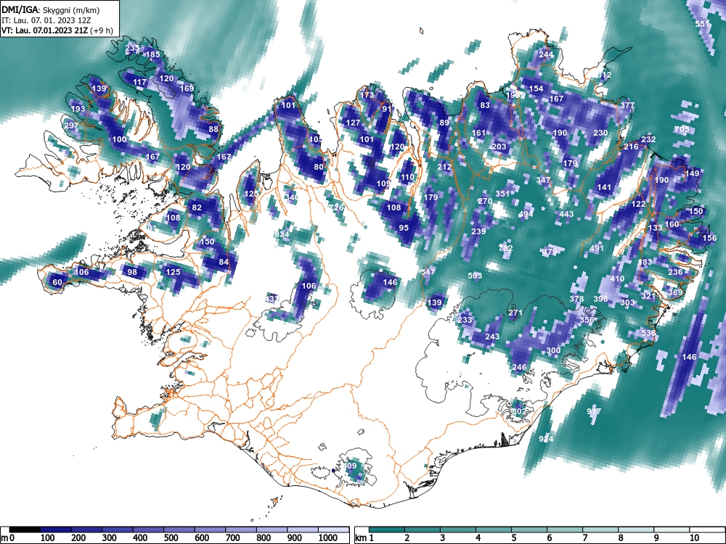Click the visibility value '82'
This screenshot has height=544, width=726.
197,207
